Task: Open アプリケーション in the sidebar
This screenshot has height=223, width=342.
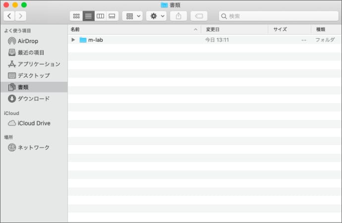Action: [x=39, y=64]
